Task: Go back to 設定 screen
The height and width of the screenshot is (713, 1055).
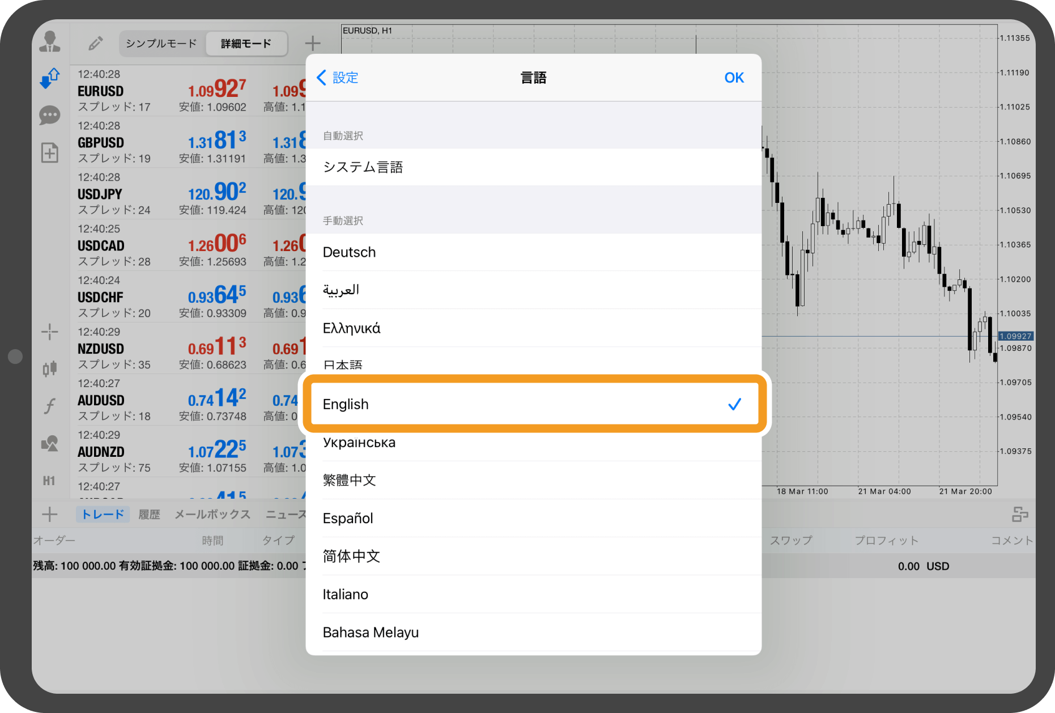Action: (338, 78)
